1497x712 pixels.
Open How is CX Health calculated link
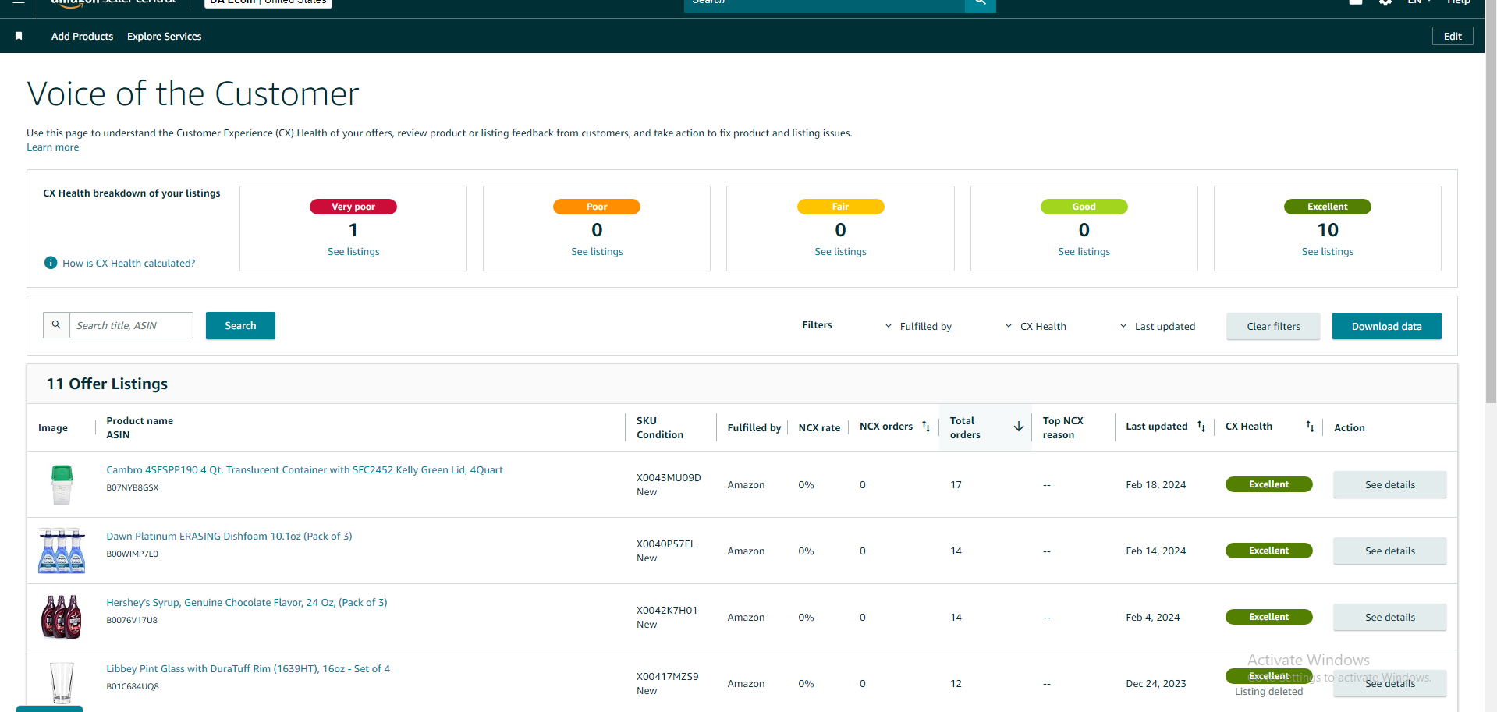[129, 264]
